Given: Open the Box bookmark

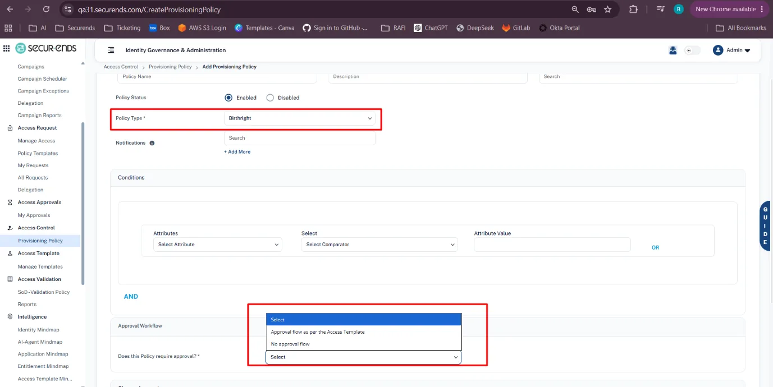Looking at the screenshot, I should tap(159, 27).
